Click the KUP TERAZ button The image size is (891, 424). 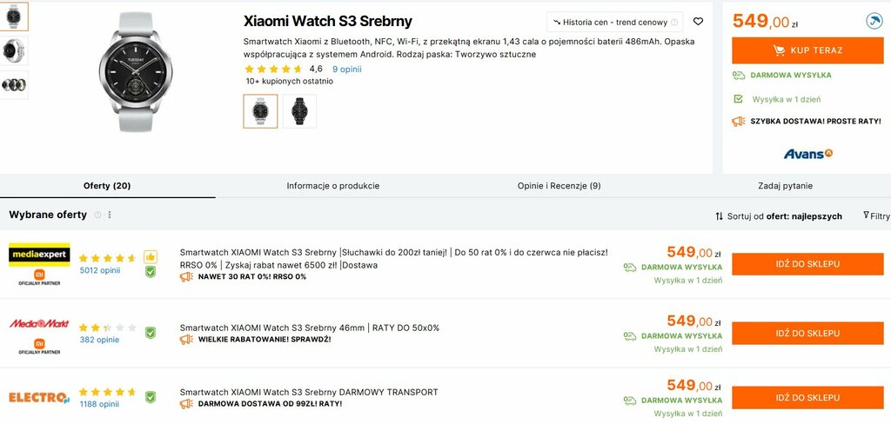[x=807, y=50]
